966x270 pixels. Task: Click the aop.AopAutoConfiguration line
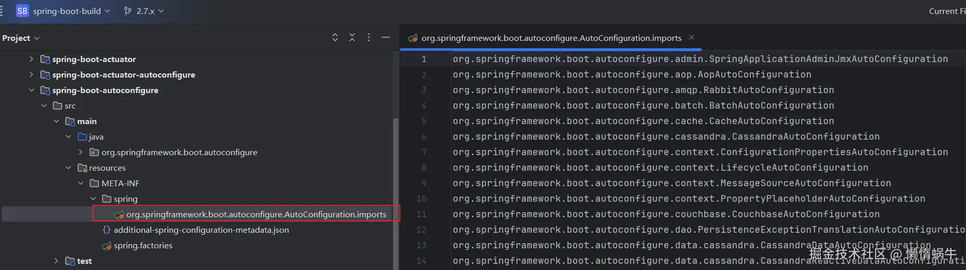tap(632, 74)
